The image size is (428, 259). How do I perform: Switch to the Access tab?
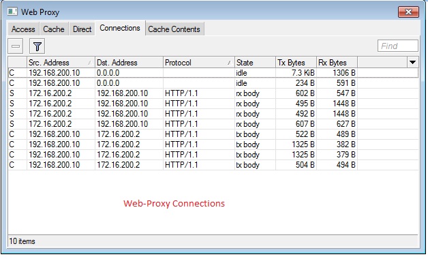tap(23, 29)
